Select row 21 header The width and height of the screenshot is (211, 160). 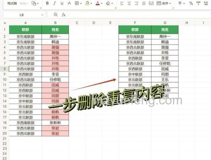pyautogui.click(x=5, y=139)
